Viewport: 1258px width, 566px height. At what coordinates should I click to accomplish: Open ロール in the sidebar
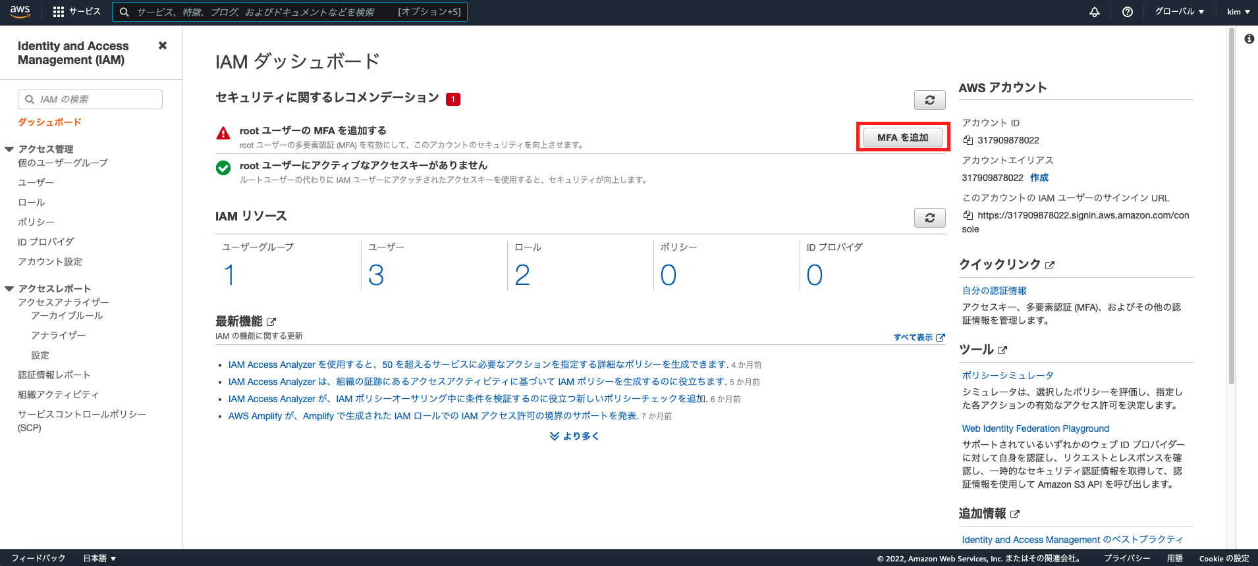point(31,202)
